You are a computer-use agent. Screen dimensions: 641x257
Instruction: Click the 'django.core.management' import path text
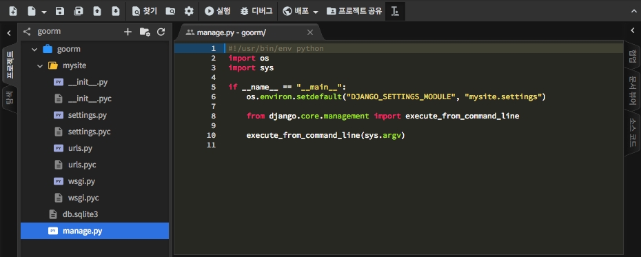click(x=319, y=116)
